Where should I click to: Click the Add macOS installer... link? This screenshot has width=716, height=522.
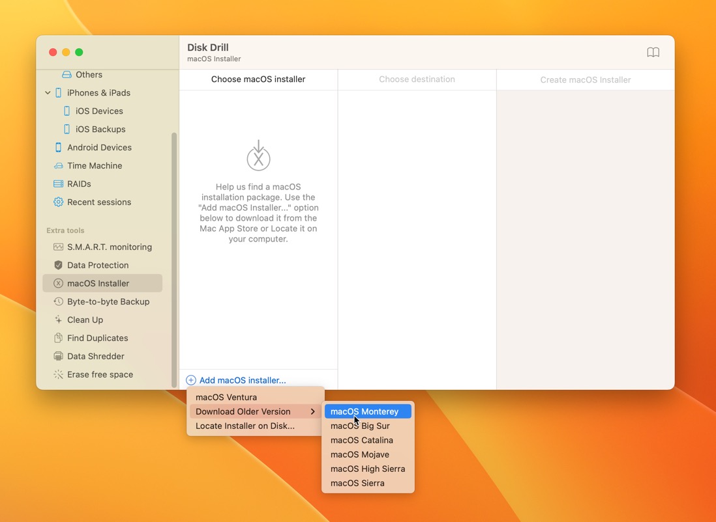click(x=243, y=380)
